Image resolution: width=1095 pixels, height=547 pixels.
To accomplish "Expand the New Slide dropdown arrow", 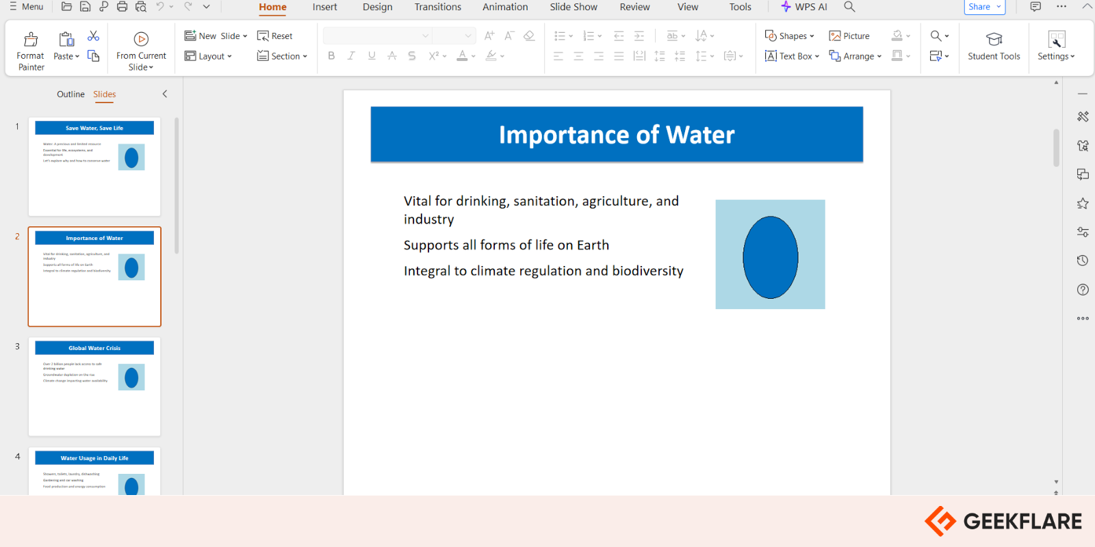I will point(245,36).
